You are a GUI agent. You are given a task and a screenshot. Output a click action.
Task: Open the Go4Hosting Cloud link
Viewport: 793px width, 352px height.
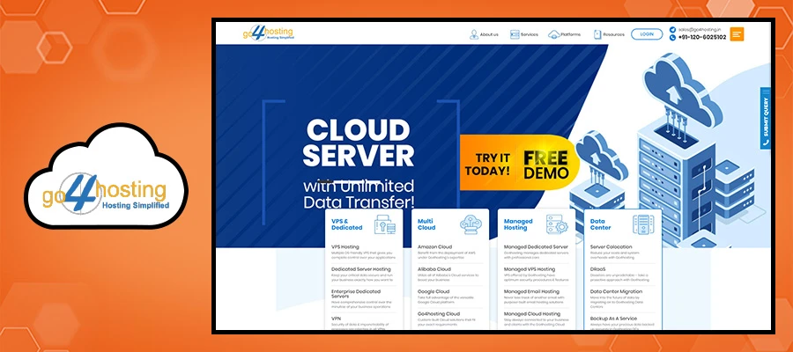point(439,313)
